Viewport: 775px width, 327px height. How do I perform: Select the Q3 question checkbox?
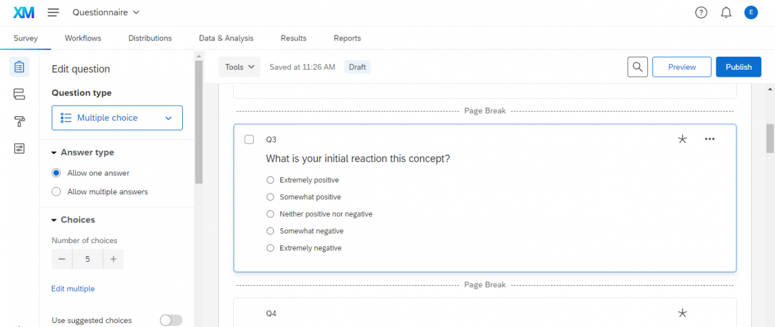(x=249, y=139)
